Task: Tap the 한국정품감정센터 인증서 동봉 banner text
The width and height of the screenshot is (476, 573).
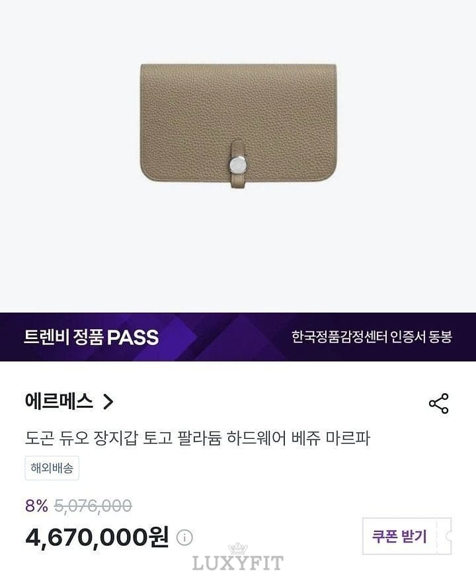Action: pyautogui.click(x=372, y=336)
